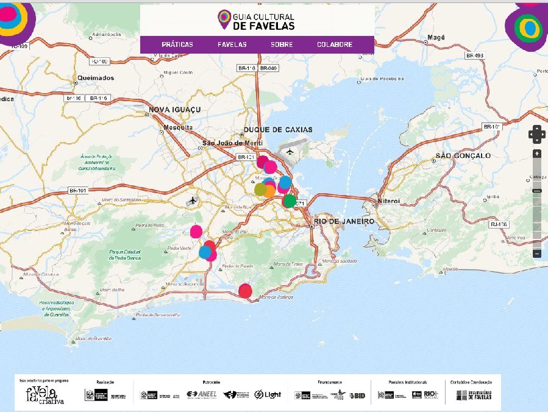Click the BR-040 highway badge
548x412 pixels.
[x=268, y=68]
